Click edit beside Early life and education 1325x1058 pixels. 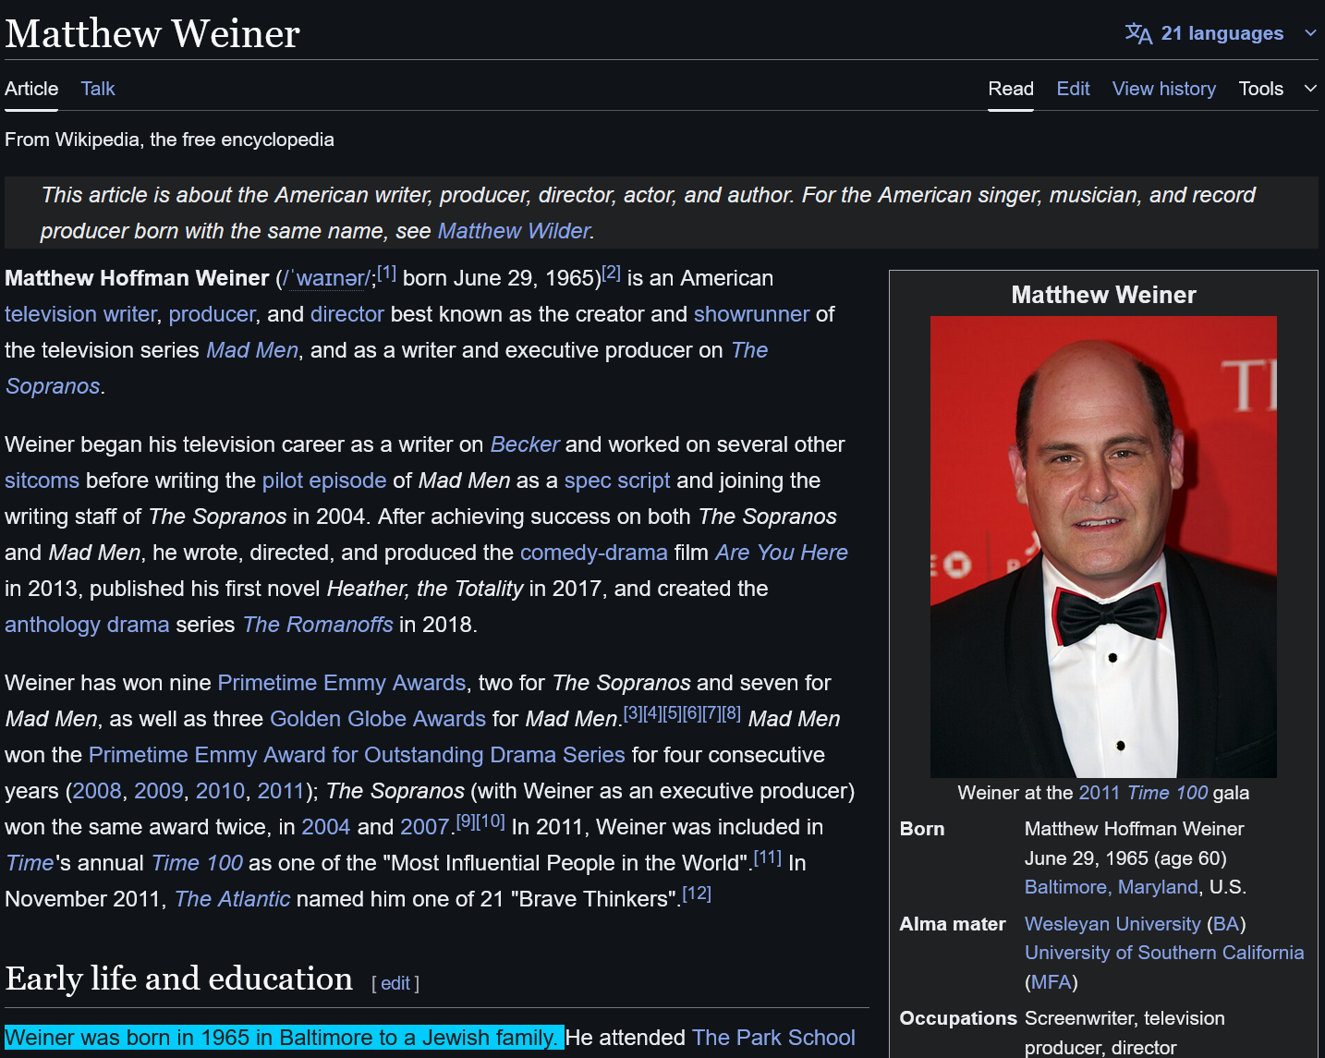click(x=395, y=983)
